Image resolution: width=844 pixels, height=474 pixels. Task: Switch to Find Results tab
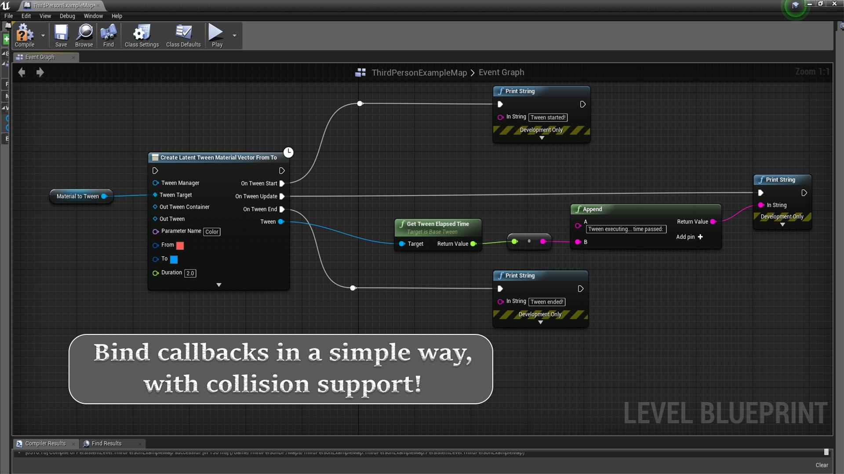(106, 443)
